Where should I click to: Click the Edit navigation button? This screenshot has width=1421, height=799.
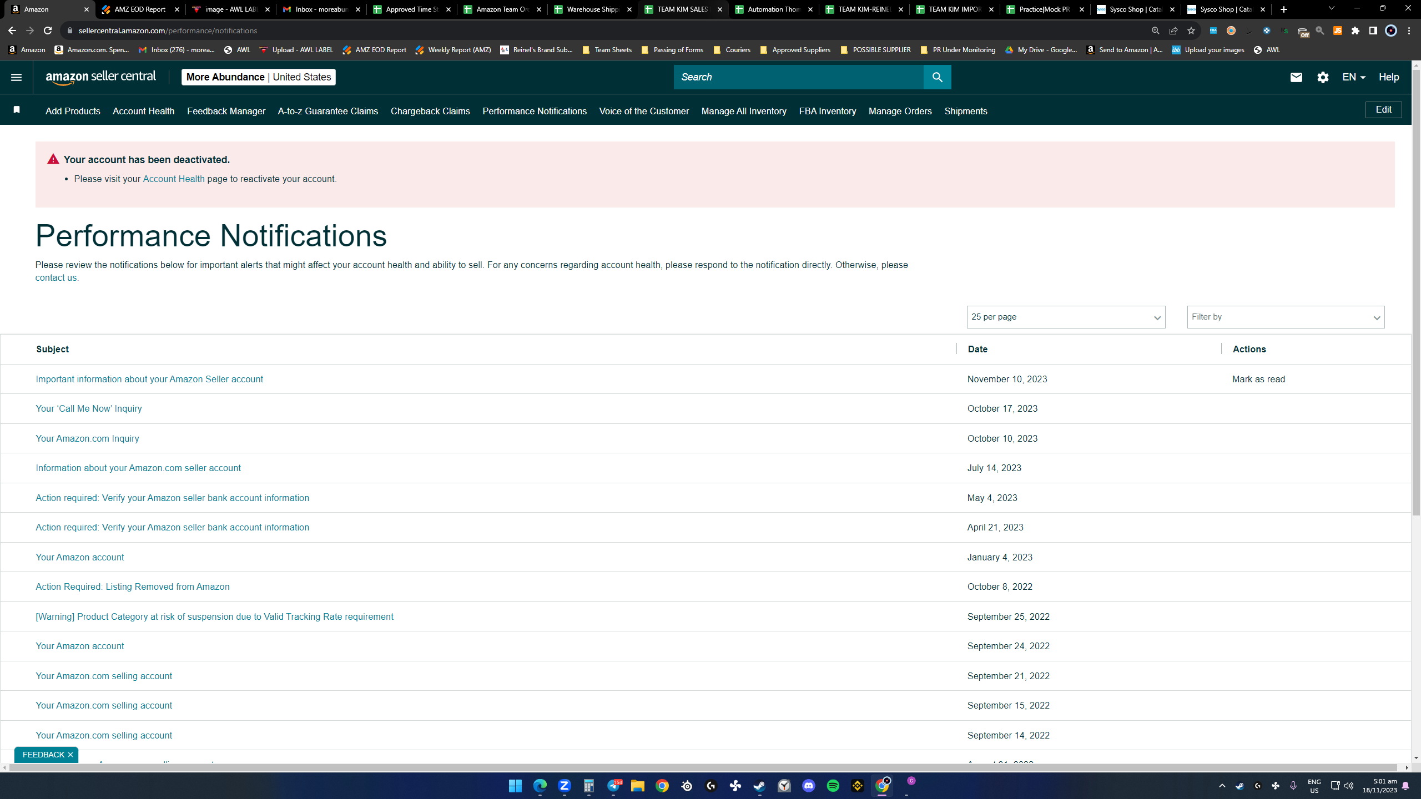[x=1383, y=110]
